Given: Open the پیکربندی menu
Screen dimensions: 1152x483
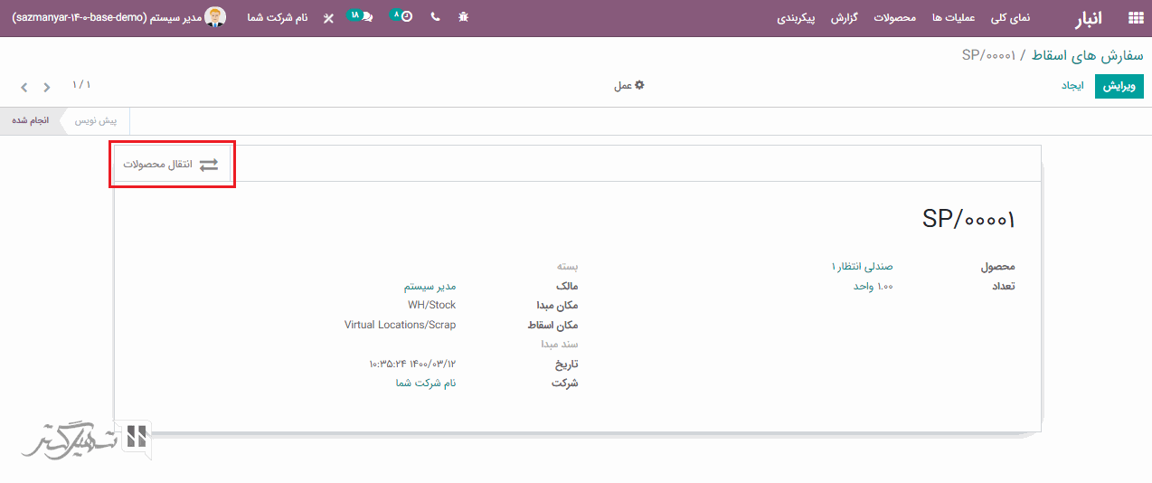Looking at the screenshot, I should pyautogui.click(x=797, y=17).
